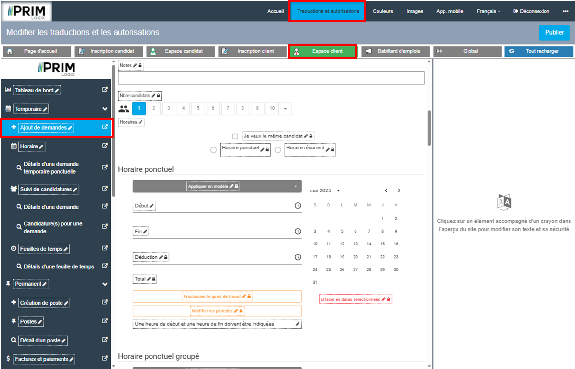Viewport: 575px width, 369px height.
Task: Open the Couleurs menu item
Action: (383, 11)
